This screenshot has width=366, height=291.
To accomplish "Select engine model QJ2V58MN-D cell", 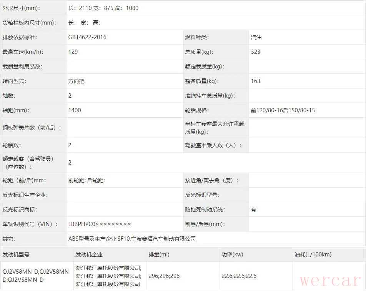I will [37, 276].
